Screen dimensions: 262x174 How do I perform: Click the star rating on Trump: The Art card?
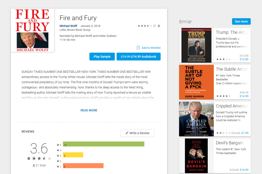pyautogui.click(x=223, y=59)
